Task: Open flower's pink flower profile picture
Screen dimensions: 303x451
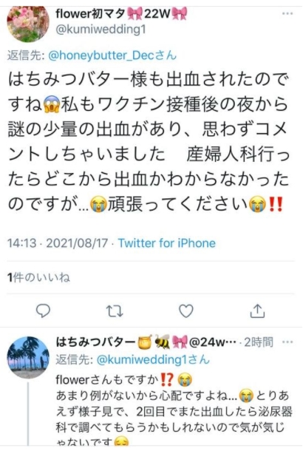Action: point(28,24)
